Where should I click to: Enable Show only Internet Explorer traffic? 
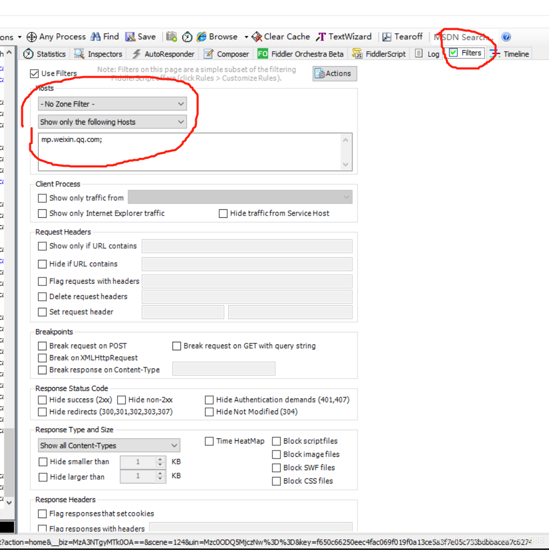43,214
